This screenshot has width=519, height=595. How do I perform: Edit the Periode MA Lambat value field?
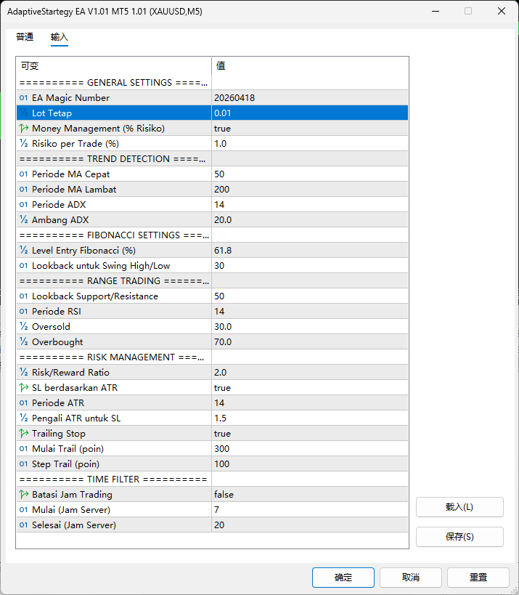pos(309,190)
